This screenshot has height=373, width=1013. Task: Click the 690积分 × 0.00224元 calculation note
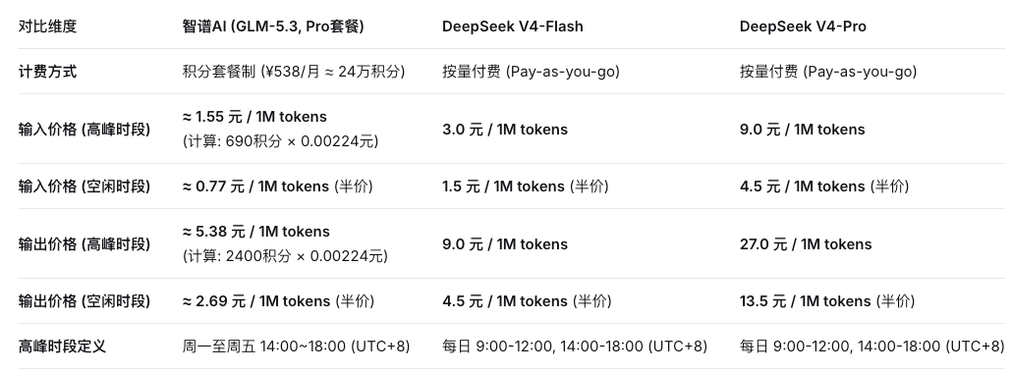click(280, 141)
